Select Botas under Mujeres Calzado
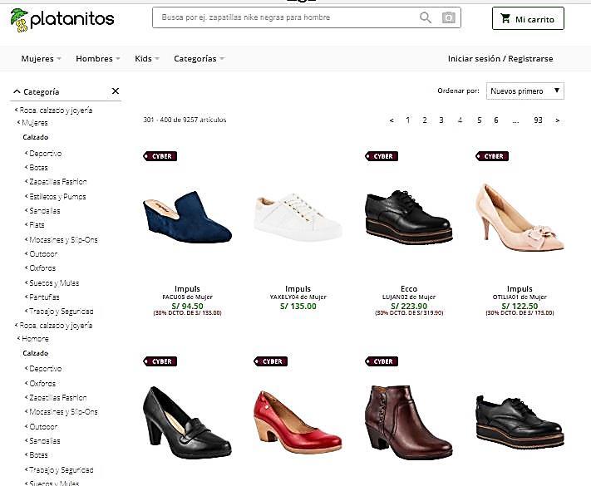Viewport: 591px width, 486px height. [38, 168]
